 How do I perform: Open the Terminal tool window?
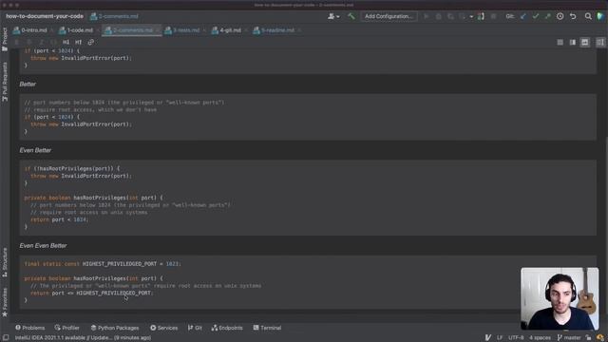267,328
